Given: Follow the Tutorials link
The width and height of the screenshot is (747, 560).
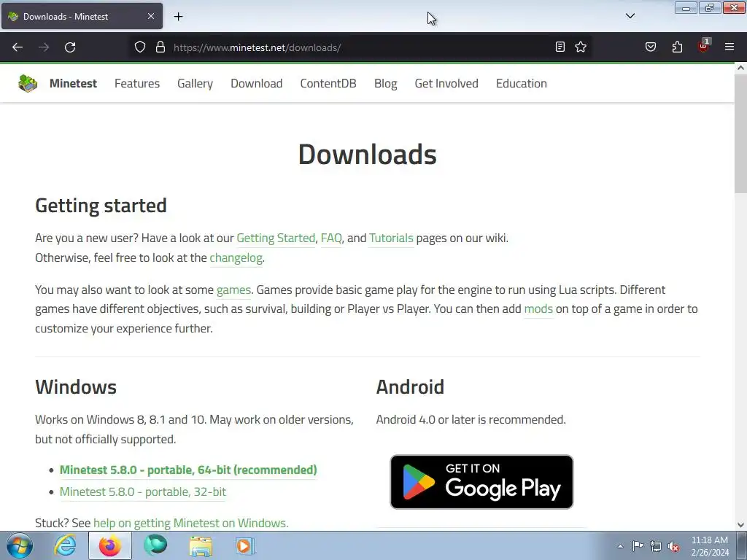Looking at the screenshot, I should [x=391, y=238].
